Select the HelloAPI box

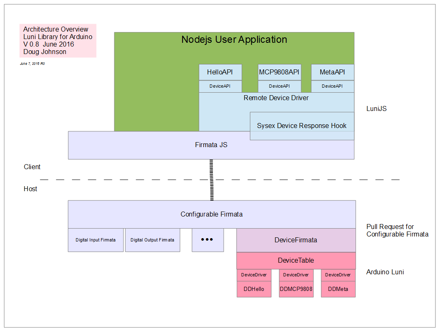(220, 72)
